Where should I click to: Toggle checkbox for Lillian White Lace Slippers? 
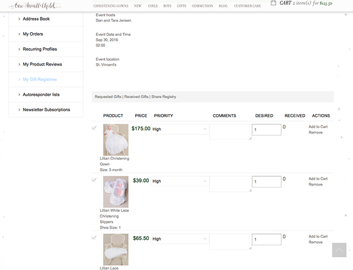94,179
